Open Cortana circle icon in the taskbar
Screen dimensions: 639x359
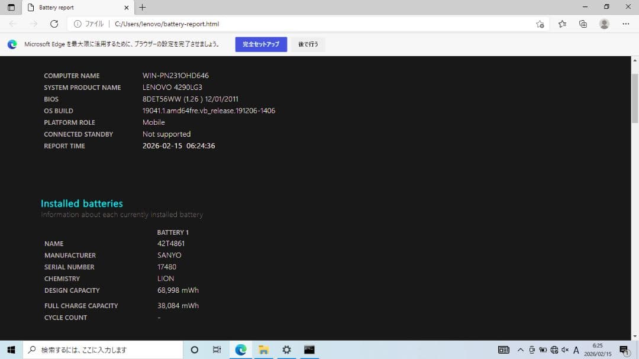pyautogui.click(x=195, y=350)
